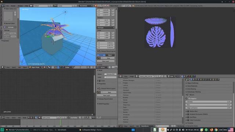The image size is (235, 132).
Task: Open the Object Mode dropdown
Action: pyautogui.click(x=36, y=67)
